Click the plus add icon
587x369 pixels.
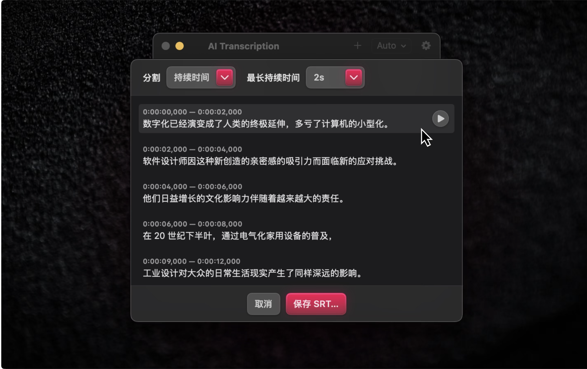(x=357, y=46)
